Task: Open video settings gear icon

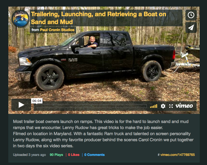Action: tap(163, 106)
